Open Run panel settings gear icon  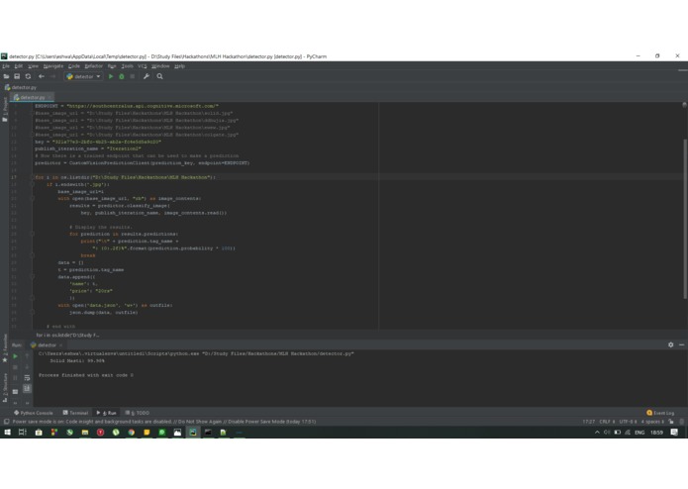point(670,345)
